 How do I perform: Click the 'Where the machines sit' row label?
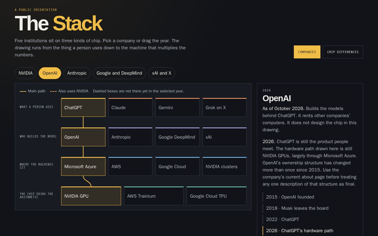click(37, 166)
